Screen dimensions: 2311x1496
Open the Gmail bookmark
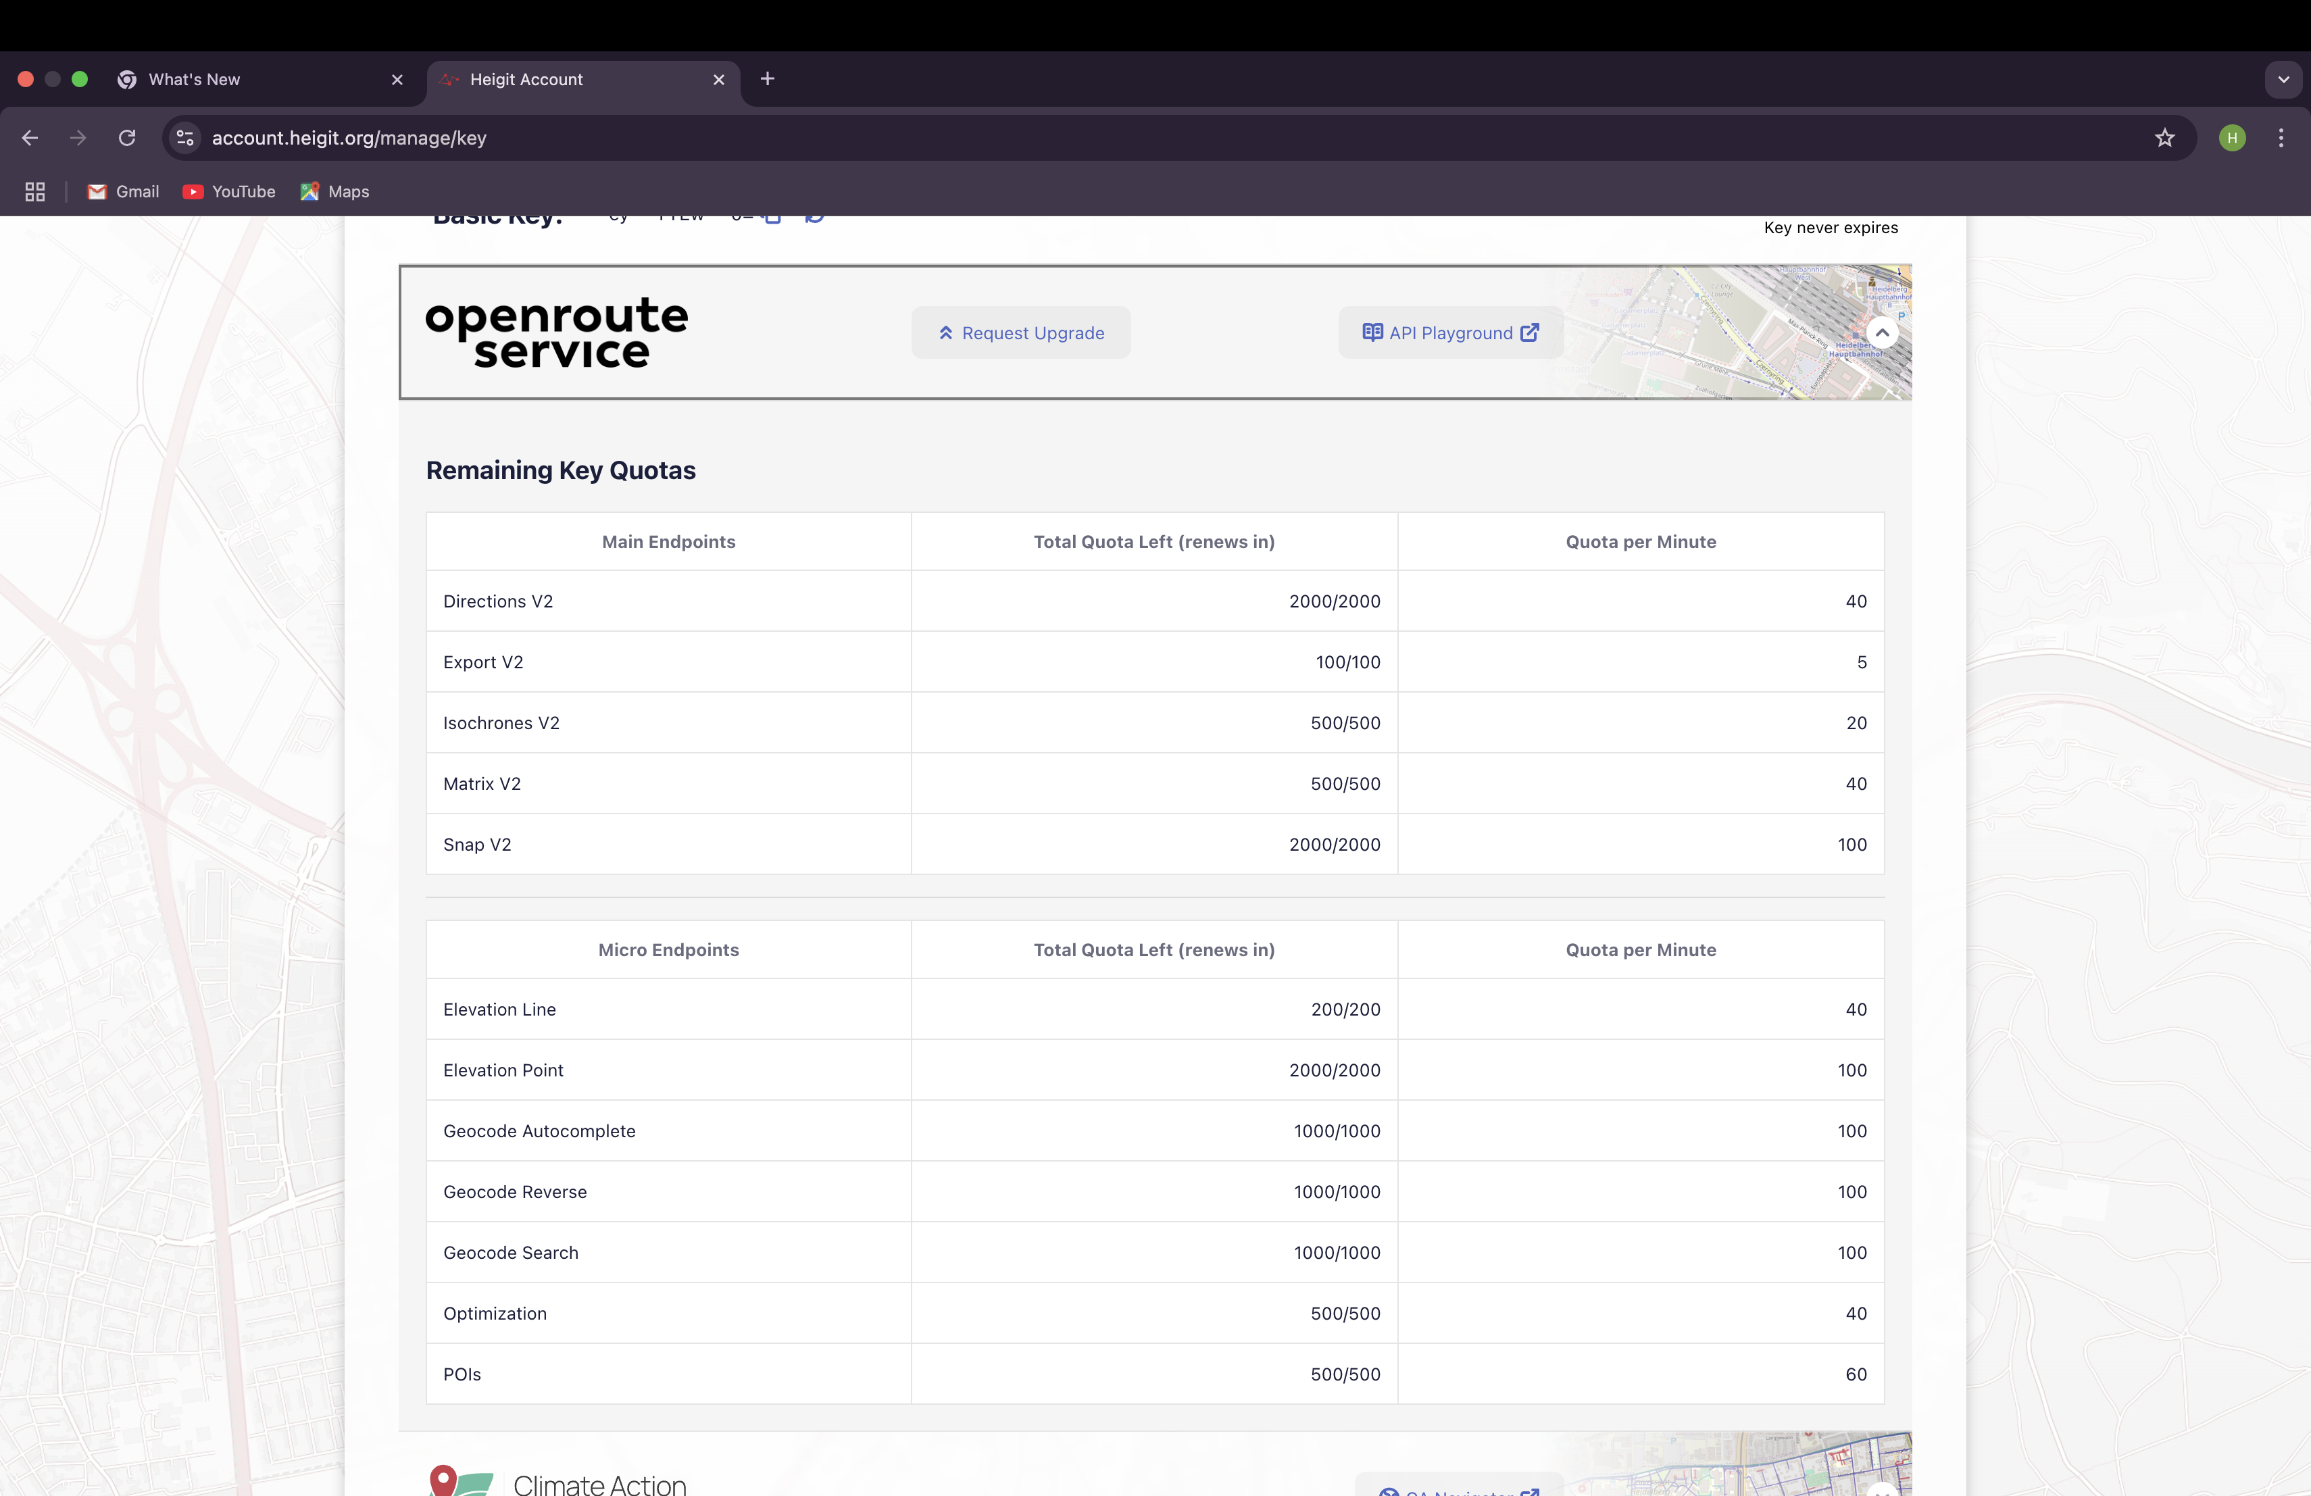[123, 192]
